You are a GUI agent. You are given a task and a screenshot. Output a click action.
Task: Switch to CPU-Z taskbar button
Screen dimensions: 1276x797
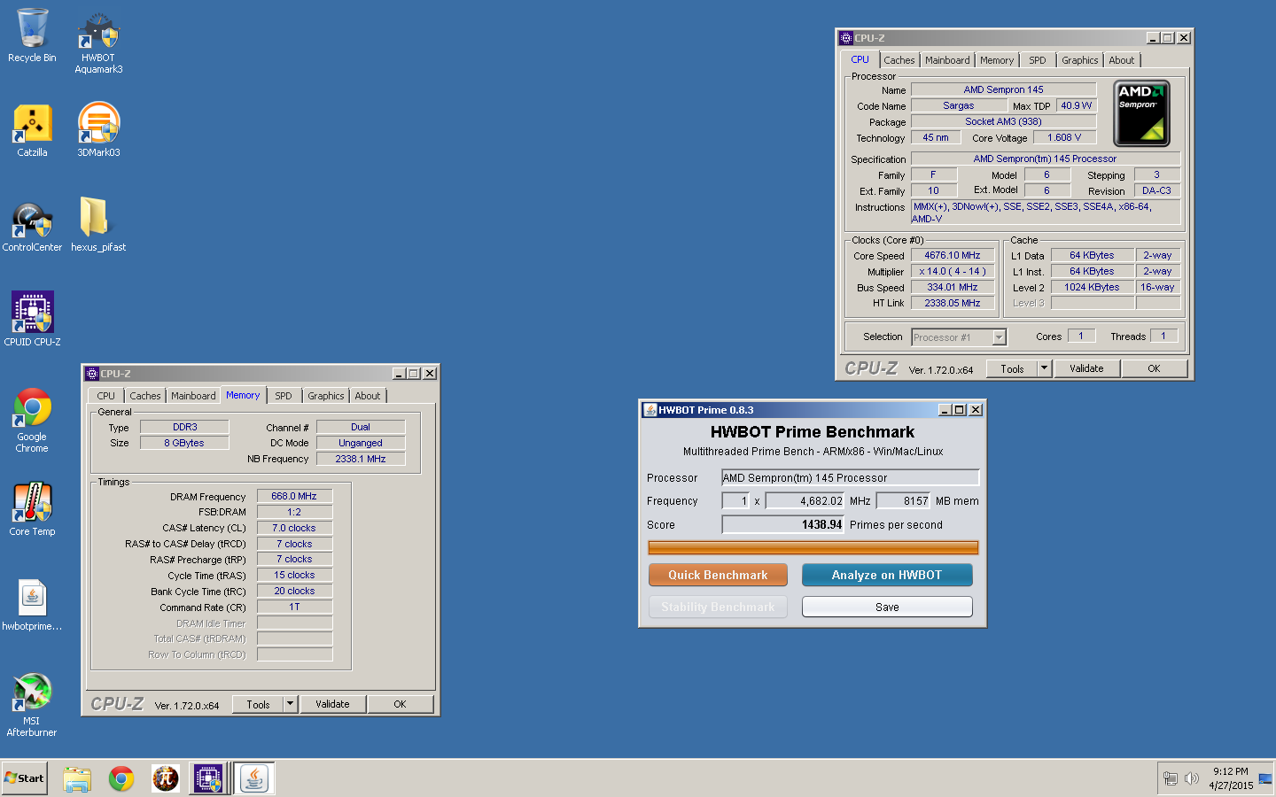coord(208,778)
